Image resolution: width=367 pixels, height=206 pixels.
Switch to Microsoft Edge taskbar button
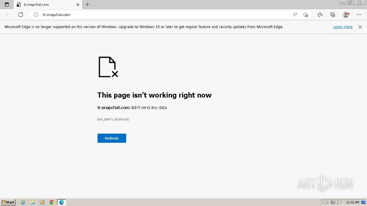[x=62, y=202]
